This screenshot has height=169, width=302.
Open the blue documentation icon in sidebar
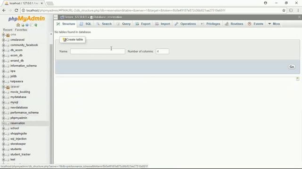coord(27,25)
